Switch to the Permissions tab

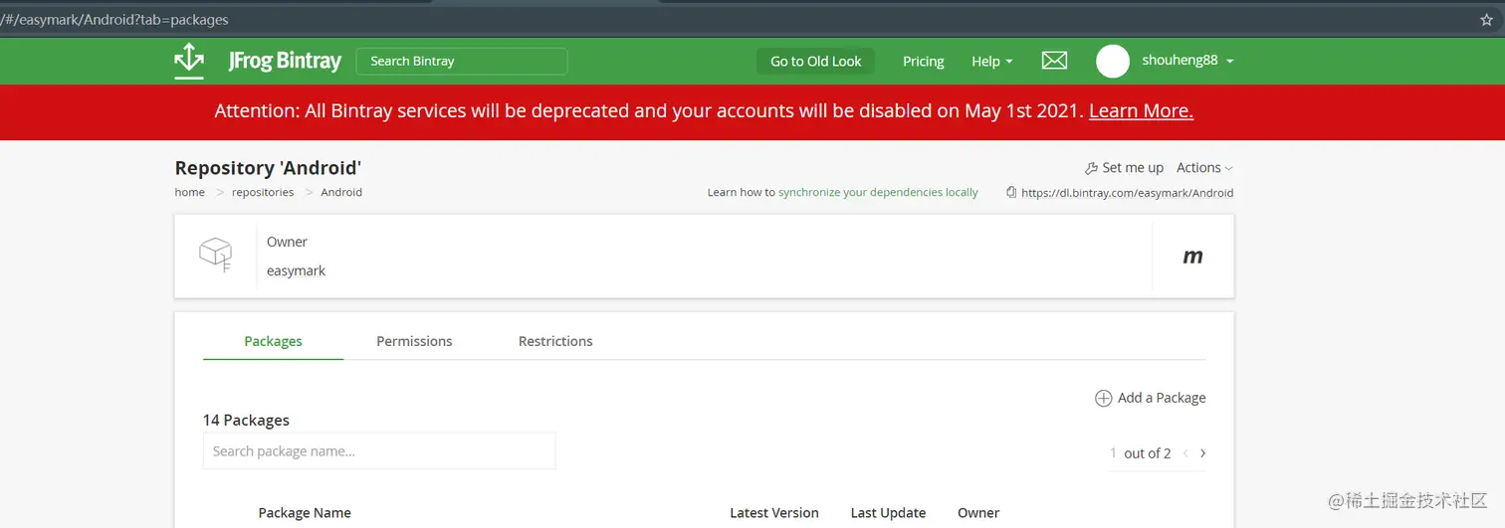[414, 341]
